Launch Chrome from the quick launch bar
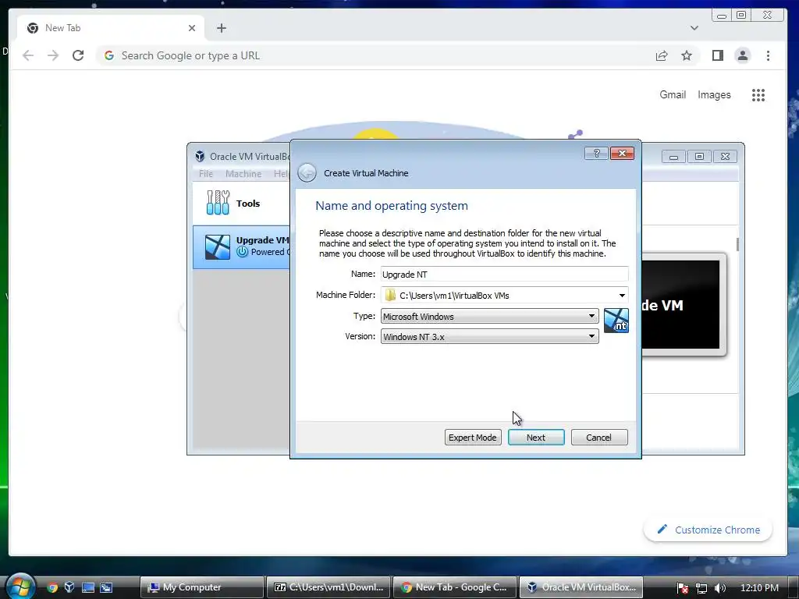 click(52, 587)
